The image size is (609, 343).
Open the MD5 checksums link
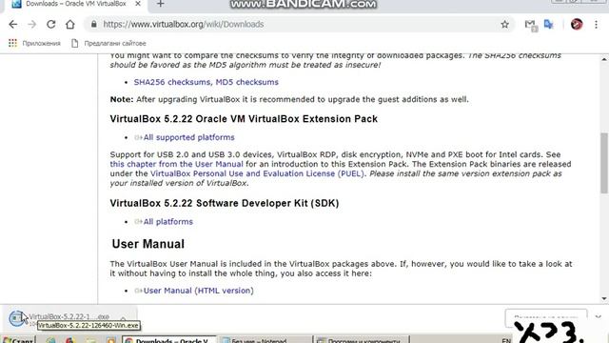(x=247, y=82)
